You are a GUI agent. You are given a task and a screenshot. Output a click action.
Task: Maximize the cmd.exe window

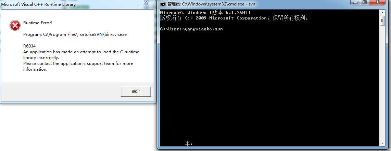click(364, 2)
